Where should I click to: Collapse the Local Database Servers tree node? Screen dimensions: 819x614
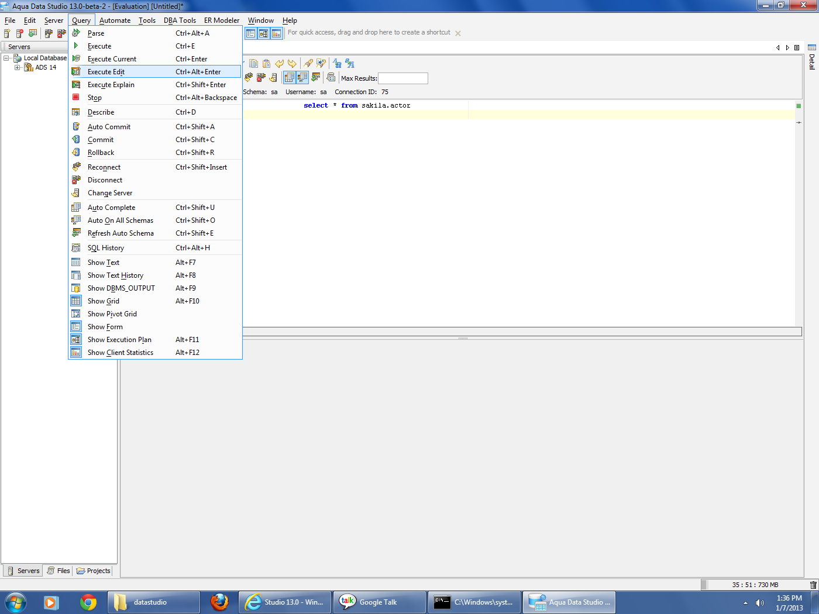pyautogui.click(x=6, y=58)
